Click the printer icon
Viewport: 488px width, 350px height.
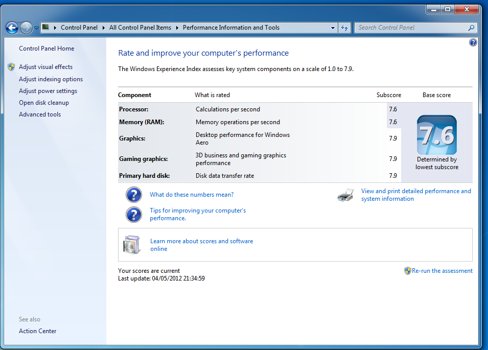coord(345,195)
